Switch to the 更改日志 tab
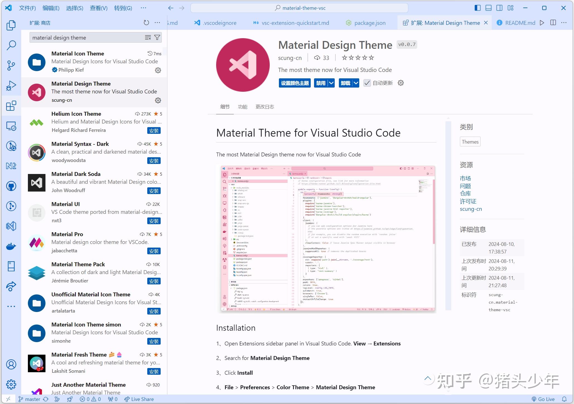574x404 pixels. [264, 107]
